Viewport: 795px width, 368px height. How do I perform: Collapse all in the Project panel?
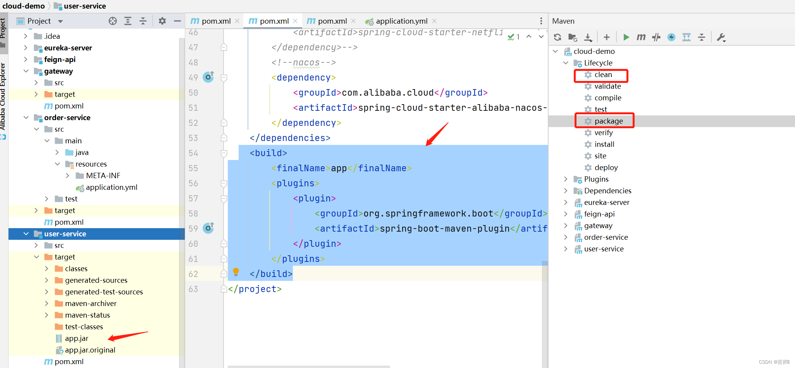coord(143,21)
